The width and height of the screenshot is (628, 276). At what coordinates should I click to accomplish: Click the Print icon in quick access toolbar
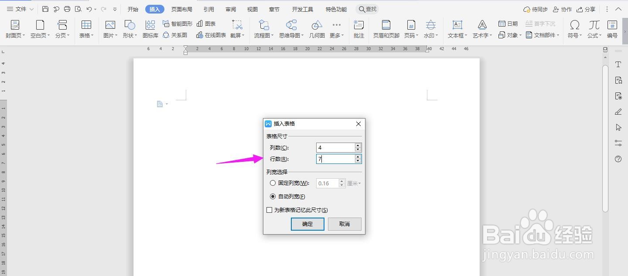[67, 9]
